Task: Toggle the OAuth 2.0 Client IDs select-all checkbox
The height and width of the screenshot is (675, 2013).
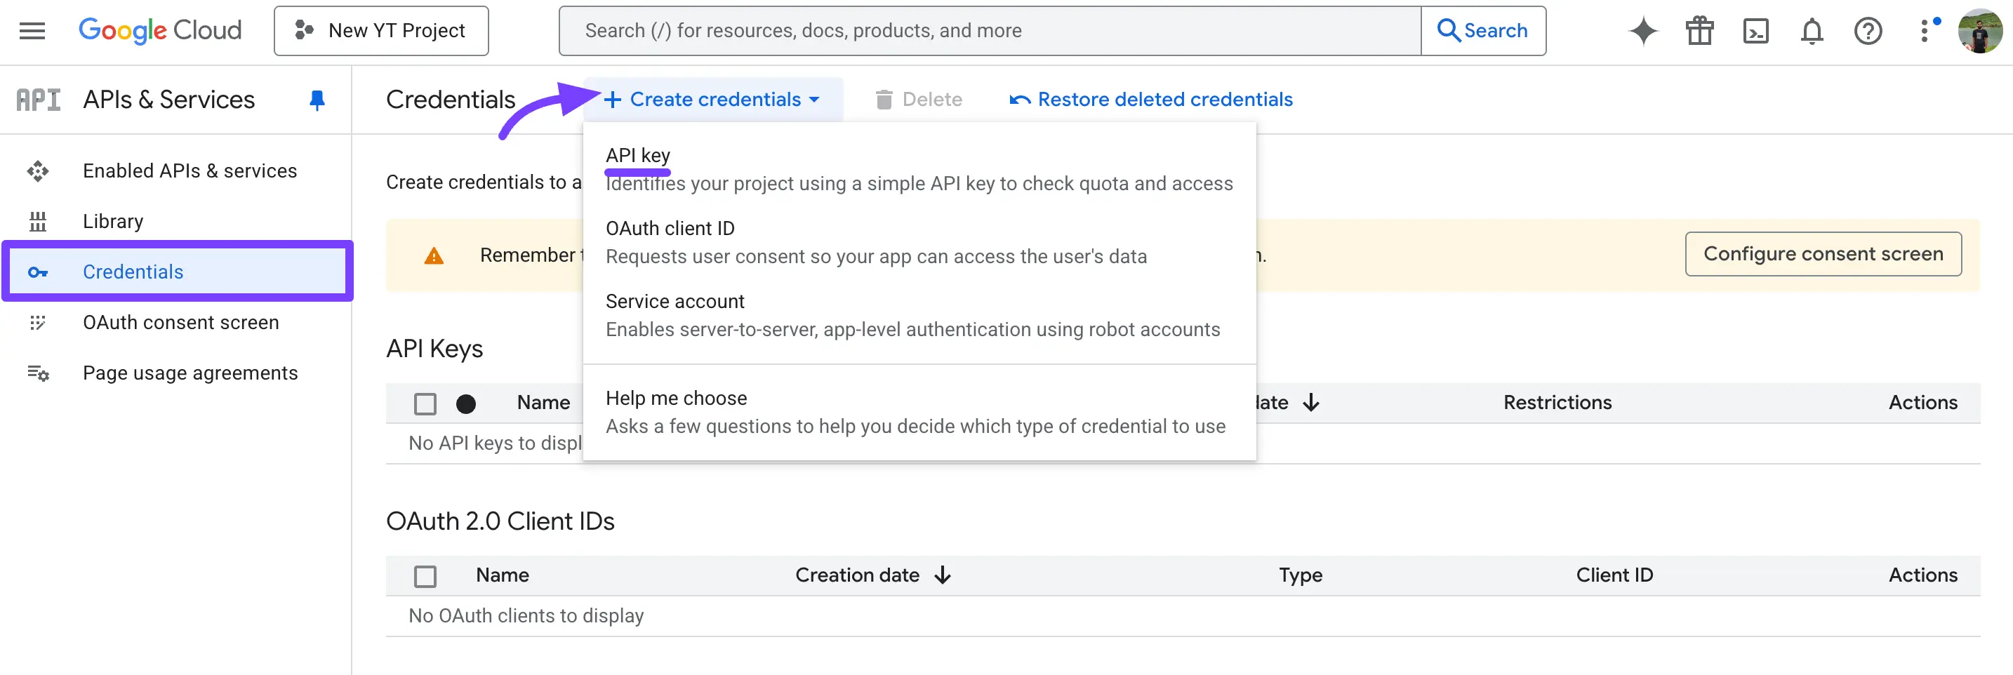Action: point(425,576)
